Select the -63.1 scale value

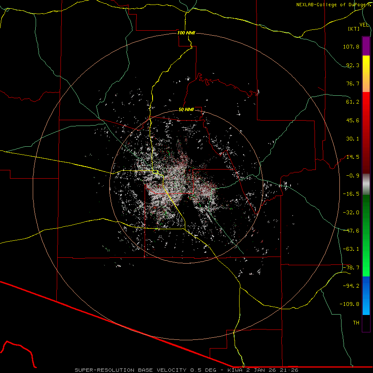coord(351,249)
